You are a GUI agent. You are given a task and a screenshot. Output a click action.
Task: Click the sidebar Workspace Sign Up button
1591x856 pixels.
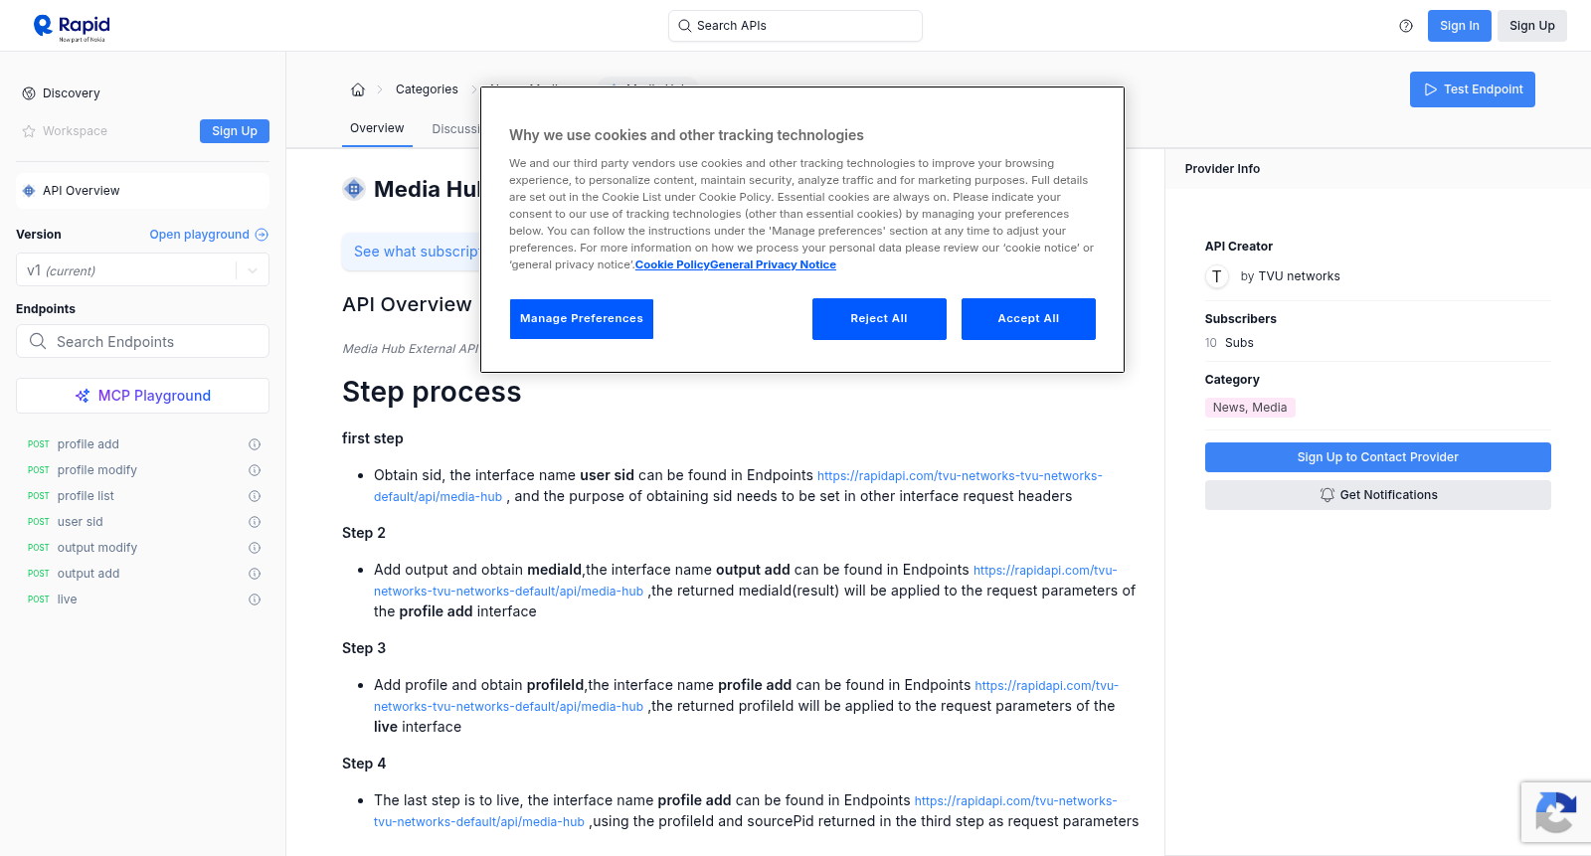pos(235,131)
